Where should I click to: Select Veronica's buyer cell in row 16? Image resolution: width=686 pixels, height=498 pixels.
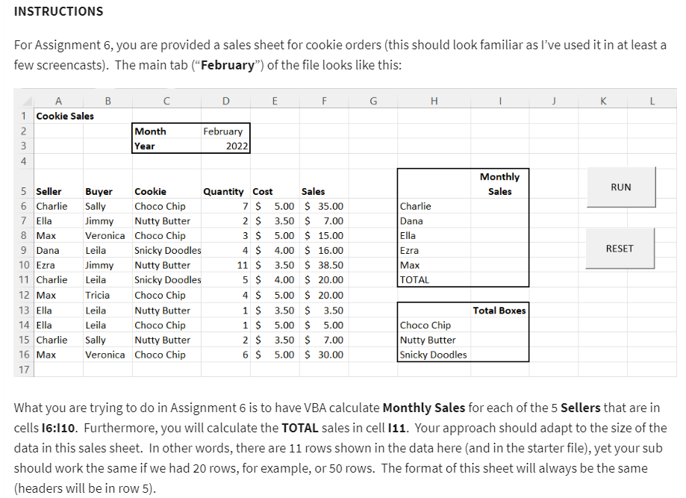(x=107, y=355)
